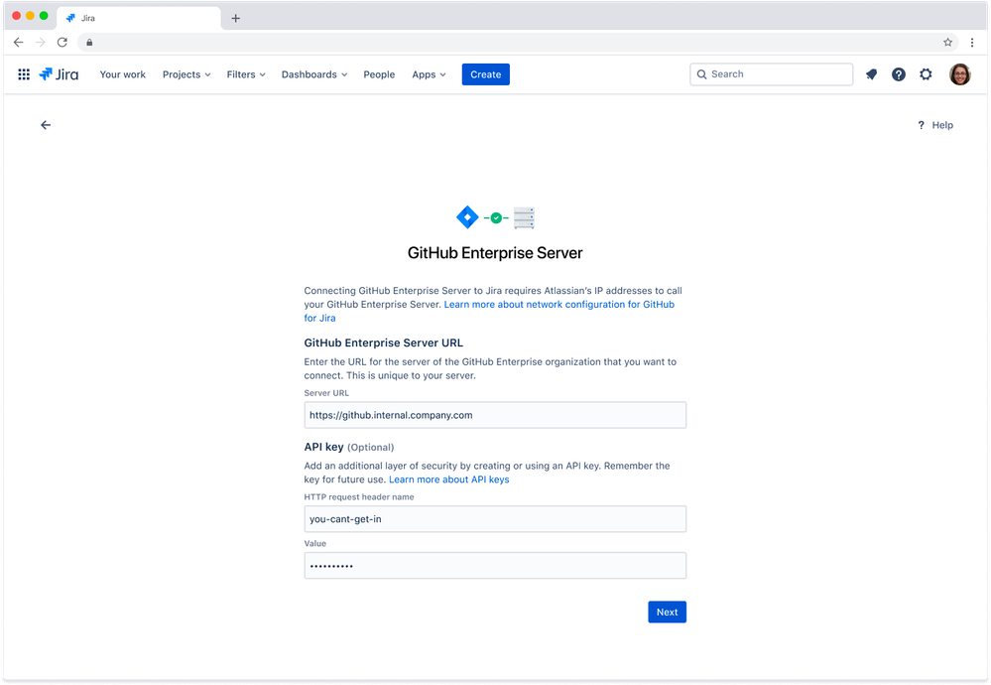The height and width of the screenshot is (685, 991).
Task: Click the GitHub Enterprise Server URL heading
Action: point(384,342)
